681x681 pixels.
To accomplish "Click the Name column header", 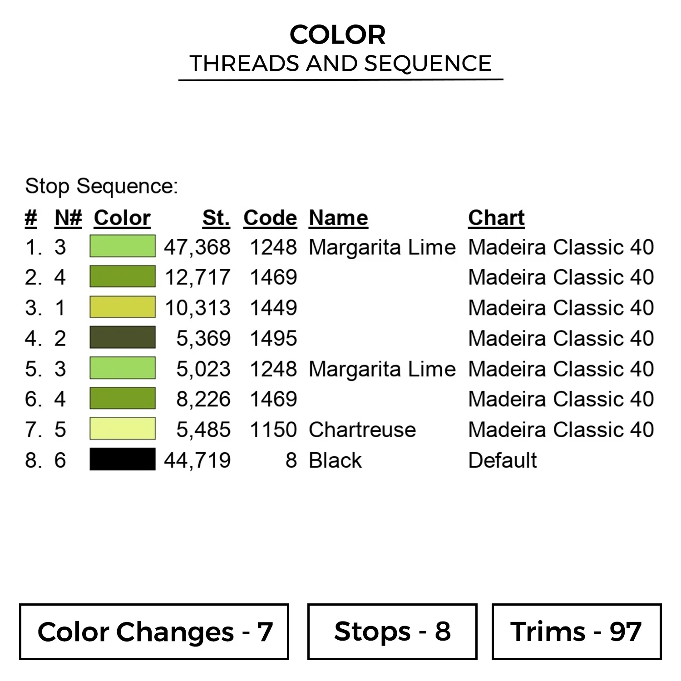I will click(x=338, y=218).
